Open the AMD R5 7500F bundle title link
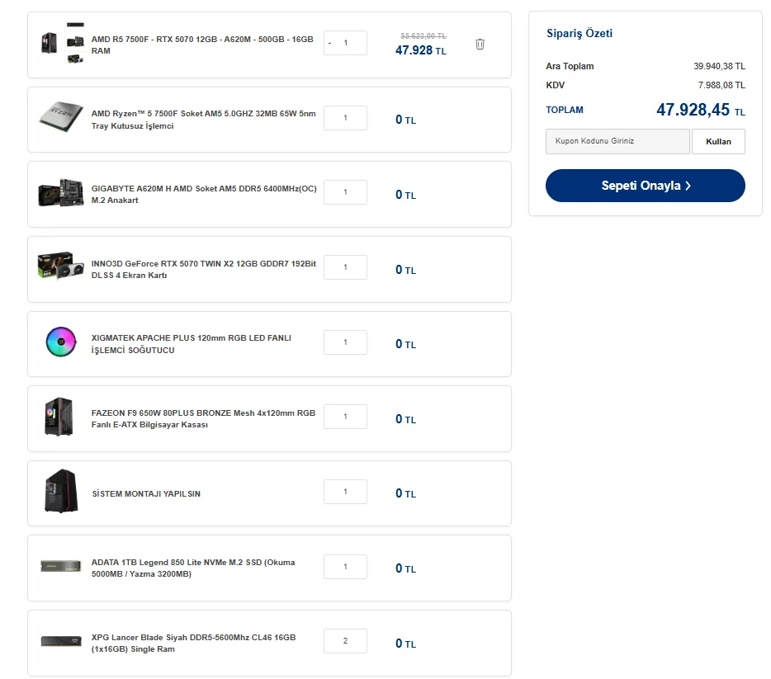 click(202, 45)
